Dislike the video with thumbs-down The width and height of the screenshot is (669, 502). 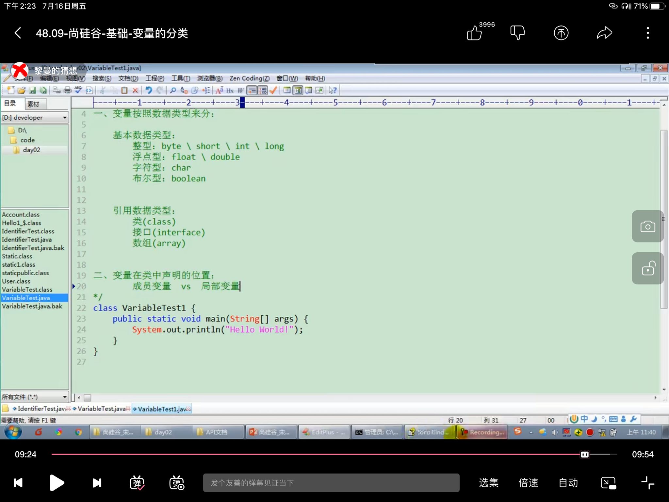517,33
